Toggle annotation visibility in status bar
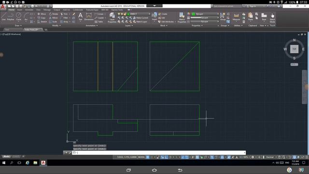Viewport: 309px width, 174px height. [x=229, y=157]
